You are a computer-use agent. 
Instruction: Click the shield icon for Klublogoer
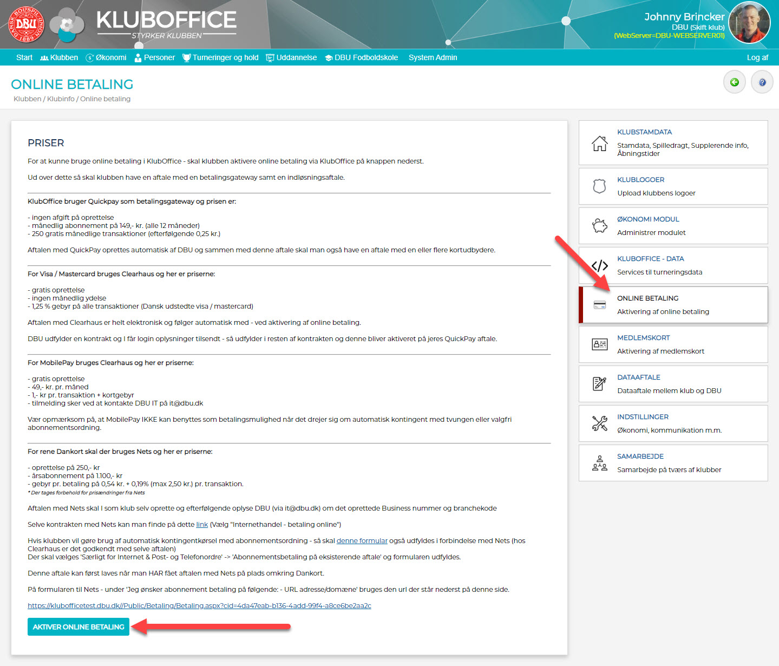(599, 186)
